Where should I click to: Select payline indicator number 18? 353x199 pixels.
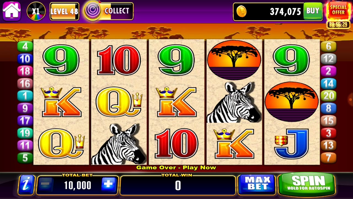(x=25, y=71)
